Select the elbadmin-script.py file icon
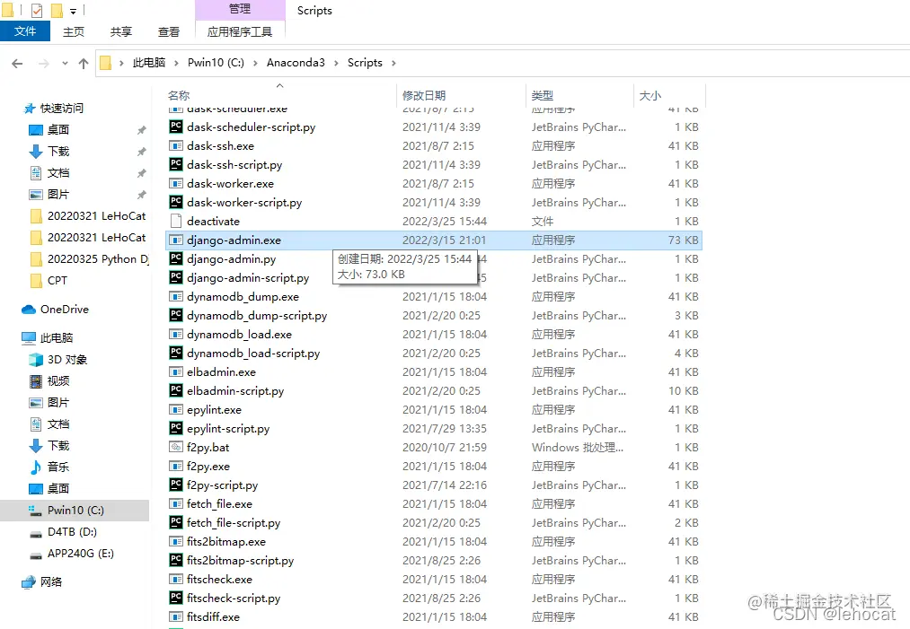The image size is (910, 629). 176,390
